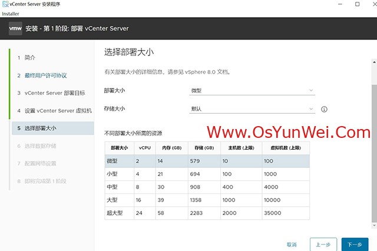Select the 中型 row in table
This screenshot has width=377, height=251.
(207, 187)
